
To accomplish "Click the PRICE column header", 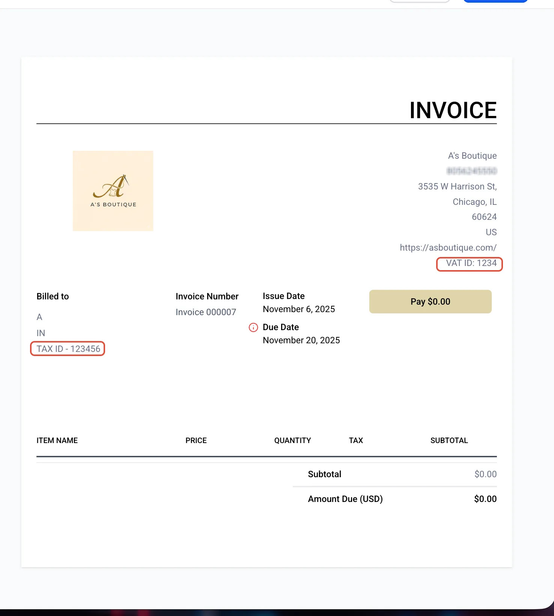I will (x=196, y=440).
